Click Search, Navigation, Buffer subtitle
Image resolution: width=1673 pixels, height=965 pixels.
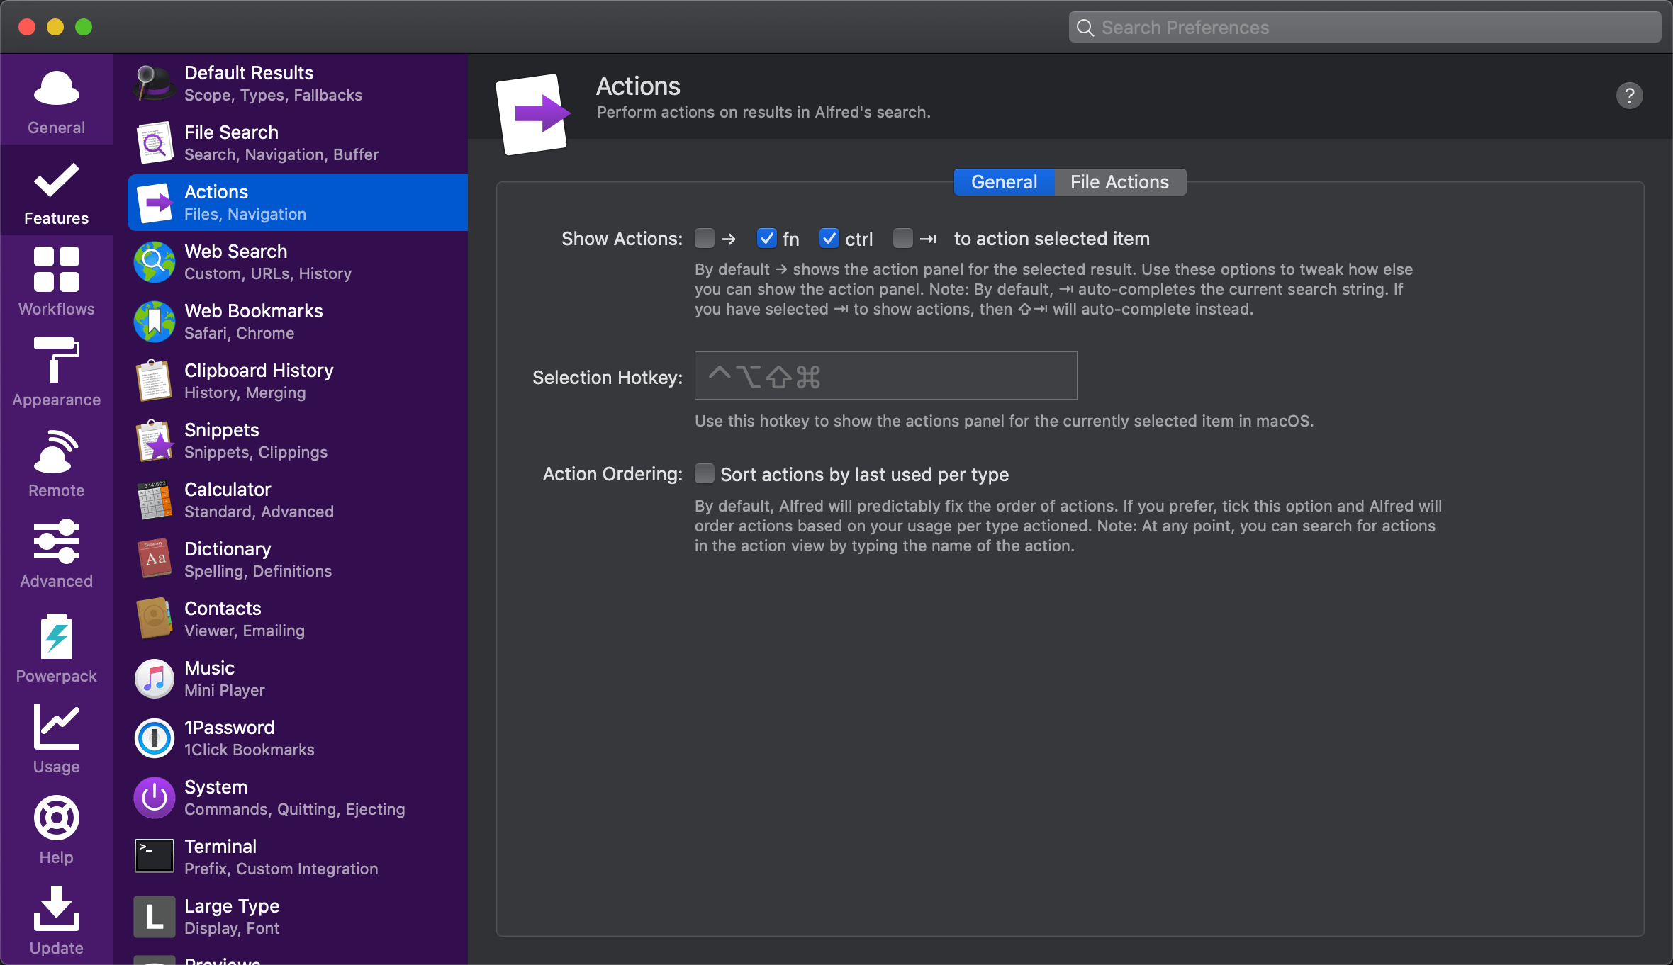click(281, 154)
